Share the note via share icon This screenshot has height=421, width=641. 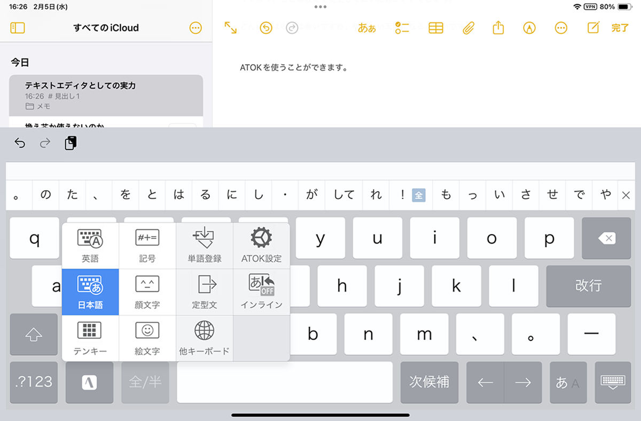pos(498,28)
